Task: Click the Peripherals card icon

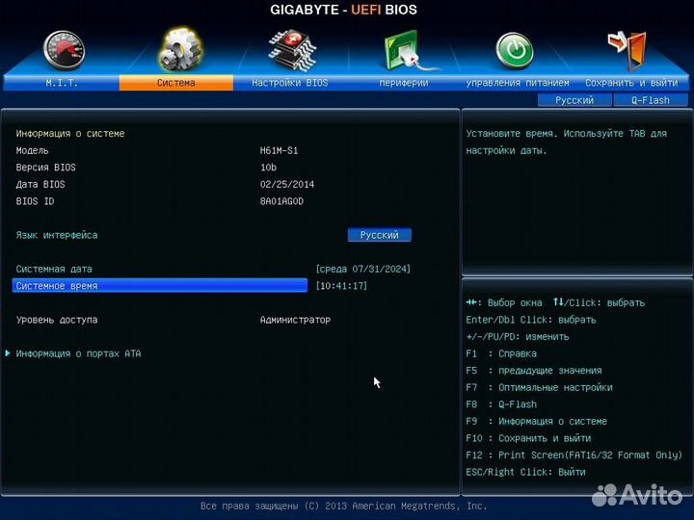Action: [403, 50]
